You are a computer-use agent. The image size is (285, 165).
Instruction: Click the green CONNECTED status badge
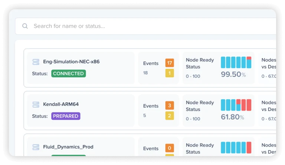tap(69, 74)
